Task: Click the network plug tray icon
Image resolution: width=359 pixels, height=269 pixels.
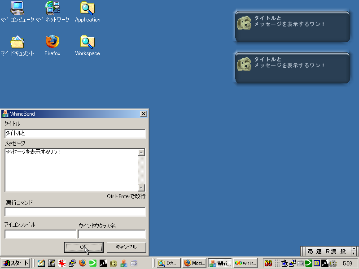Action: (293, 263)
